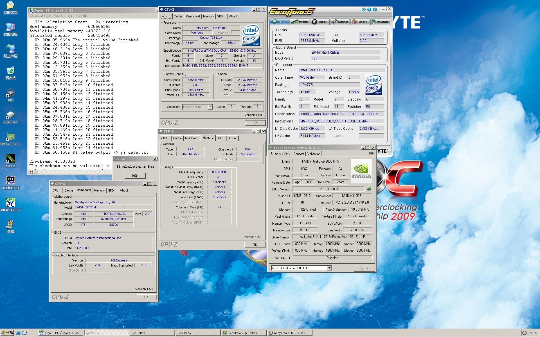540x337 pixels.
Task: Click OK in the CPU-Z Memory window
Action: coord(255,245)
